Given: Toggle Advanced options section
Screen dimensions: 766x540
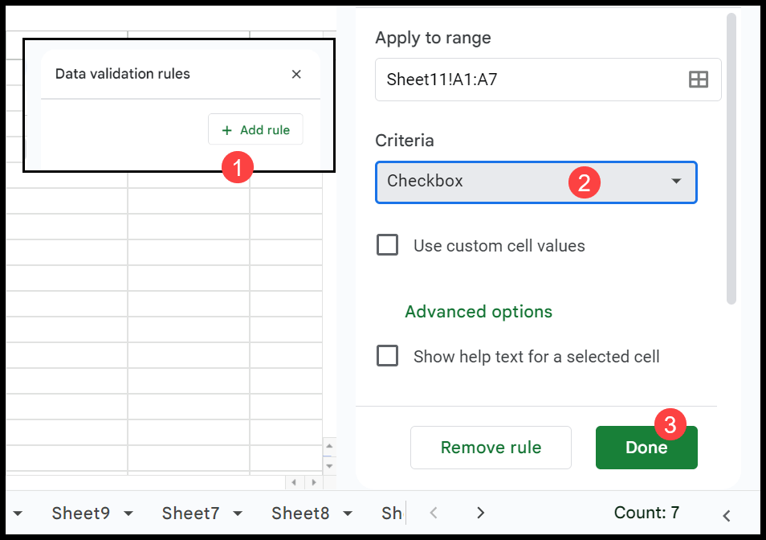Looking at the screenshot, I should point(479,311).
